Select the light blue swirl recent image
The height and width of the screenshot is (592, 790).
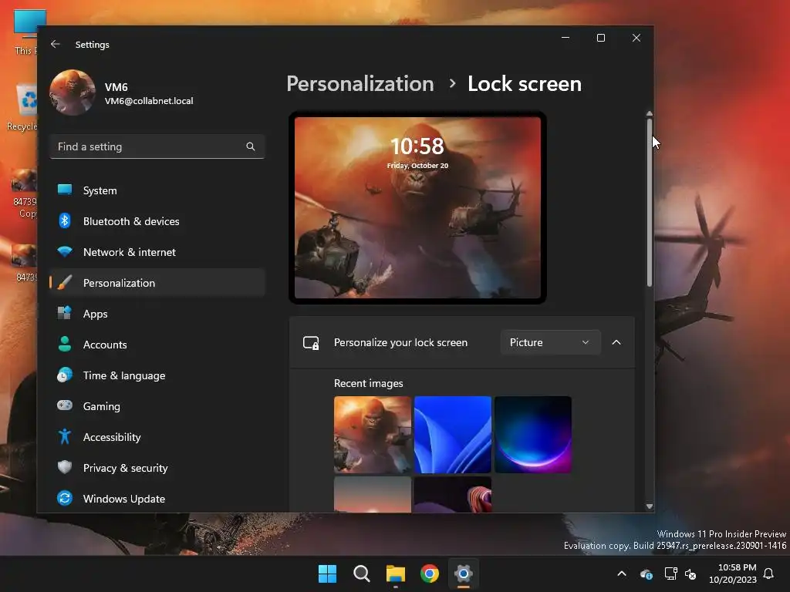(x=452, y=435)
